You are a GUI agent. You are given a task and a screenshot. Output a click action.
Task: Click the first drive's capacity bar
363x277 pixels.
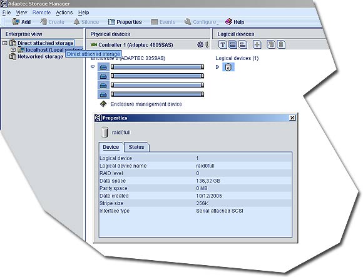[158, 67]
